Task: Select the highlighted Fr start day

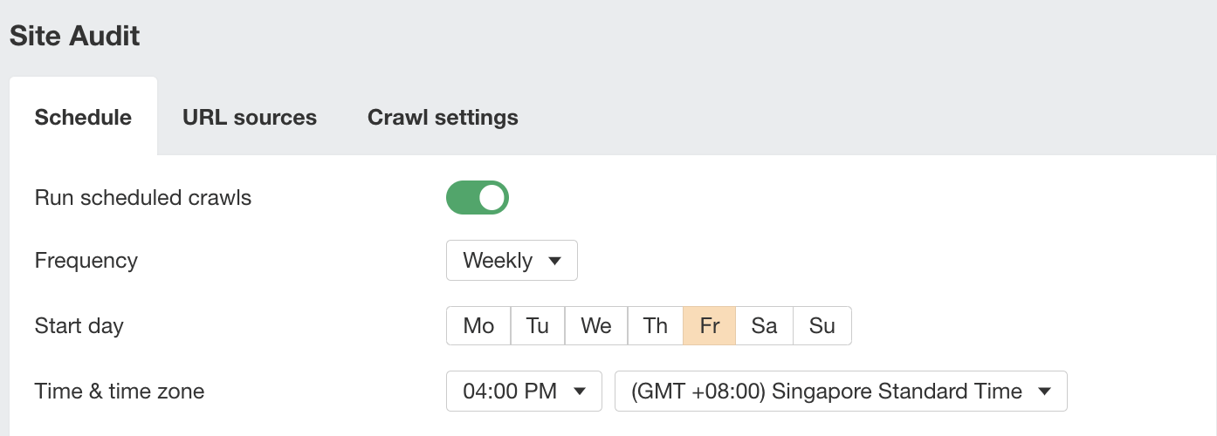Action: (x=710, y=325)
